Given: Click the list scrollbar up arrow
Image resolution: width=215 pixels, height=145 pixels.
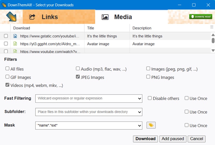Looking at the screenshot, I should (213, 35).
